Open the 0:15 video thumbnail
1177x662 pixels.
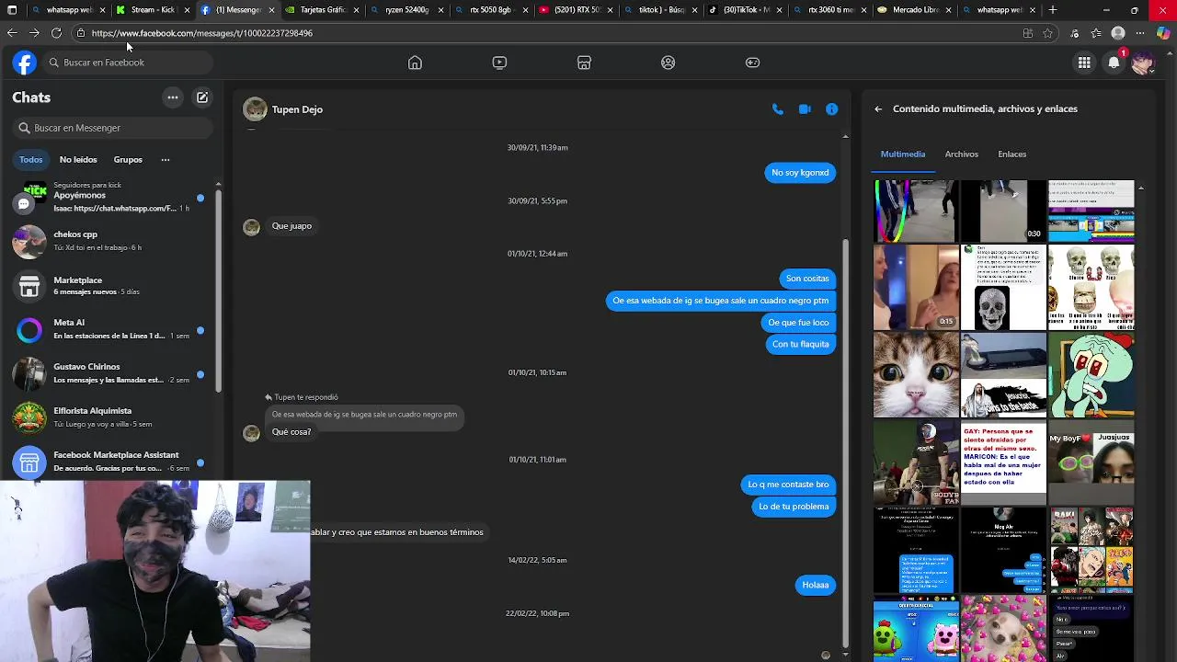pos(916,287)
